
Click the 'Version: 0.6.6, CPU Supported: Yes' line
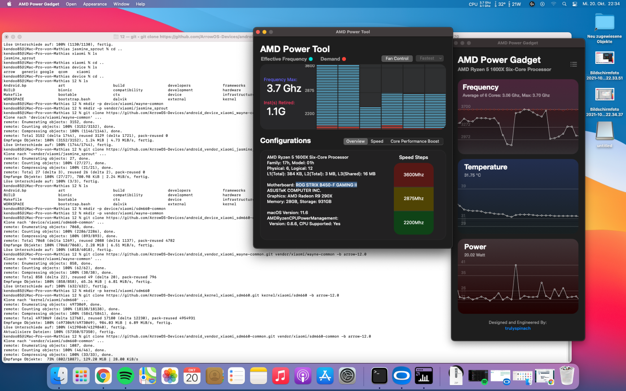pyautogui.click(x=305, y=224)
